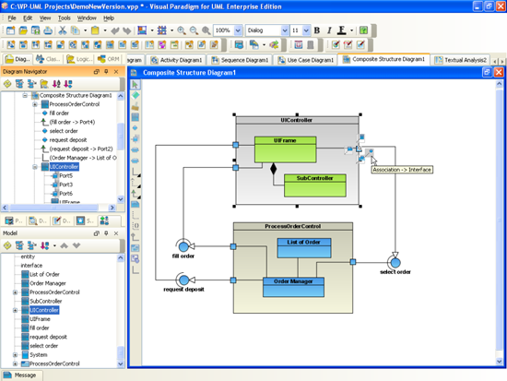Collapse the UIController node in Diagram Navigator
Screen dimensions: 507x381
click(35, 167)
